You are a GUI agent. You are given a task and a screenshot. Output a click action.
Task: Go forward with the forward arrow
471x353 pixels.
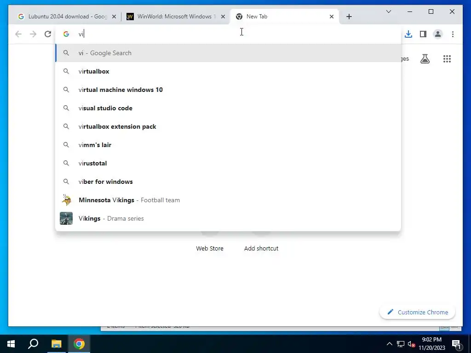[x=33, y=34]
